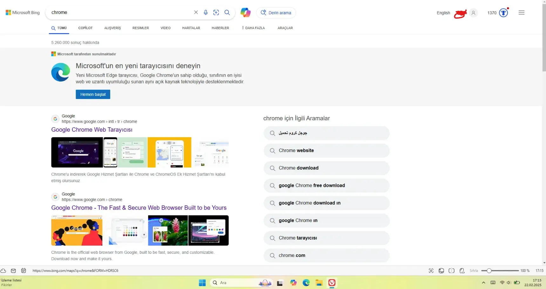Switch language to English link
This screenshot has height=289, width=546.
[x=443, y=13]
